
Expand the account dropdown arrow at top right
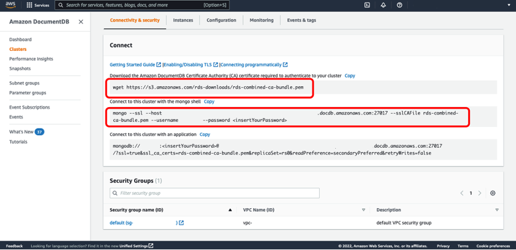(509, 5)
